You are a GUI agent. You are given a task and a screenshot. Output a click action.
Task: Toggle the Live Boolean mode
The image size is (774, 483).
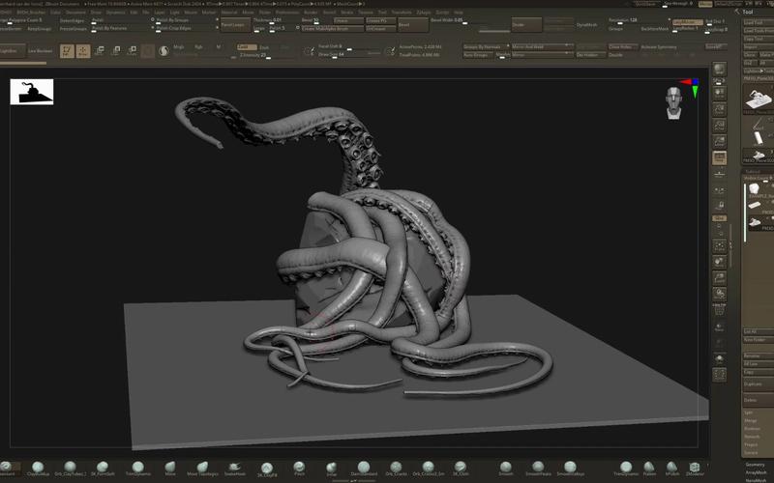pos(40,50)
